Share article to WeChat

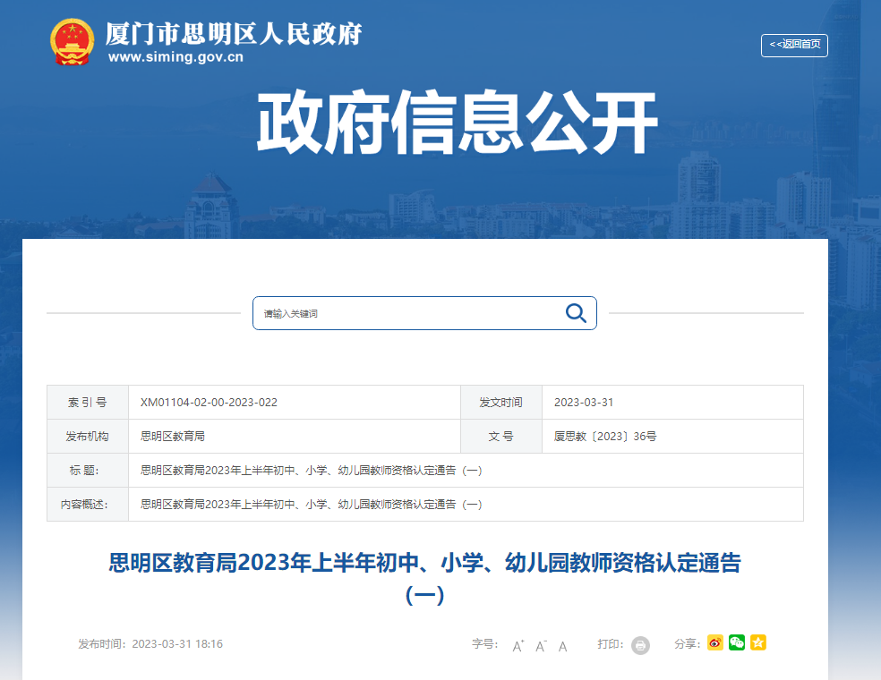click(737, 642)
